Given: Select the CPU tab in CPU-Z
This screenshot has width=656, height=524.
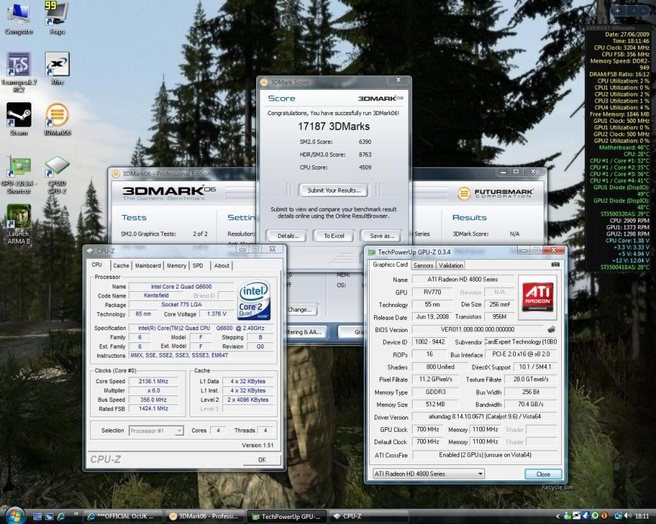Looking at the screenshot, I should click(x=97, y=265).
